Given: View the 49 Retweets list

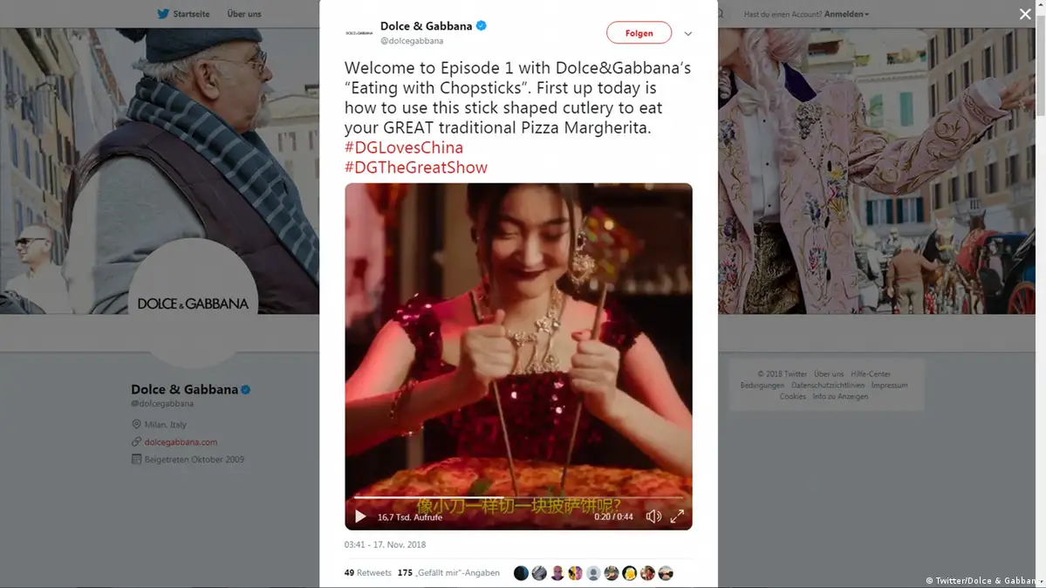Looking at the screenshot, I should (x=368, y=573).
